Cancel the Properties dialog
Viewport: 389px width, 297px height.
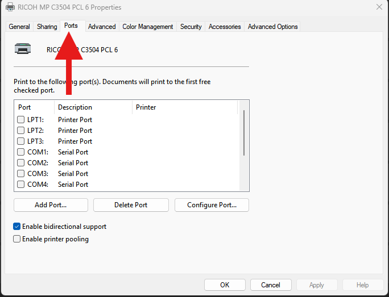(271, 285)
